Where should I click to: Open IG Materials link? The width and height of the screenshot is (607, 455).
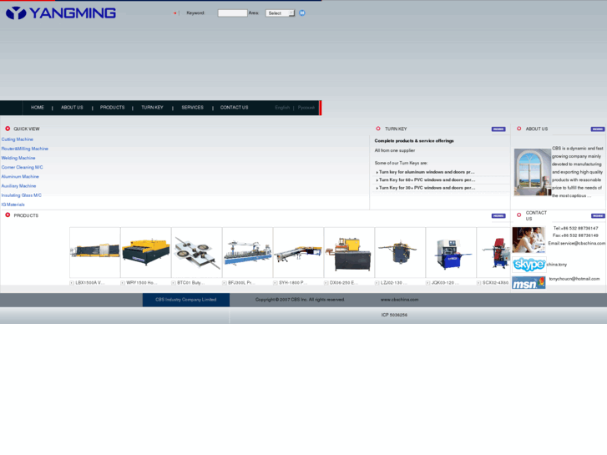13,205
